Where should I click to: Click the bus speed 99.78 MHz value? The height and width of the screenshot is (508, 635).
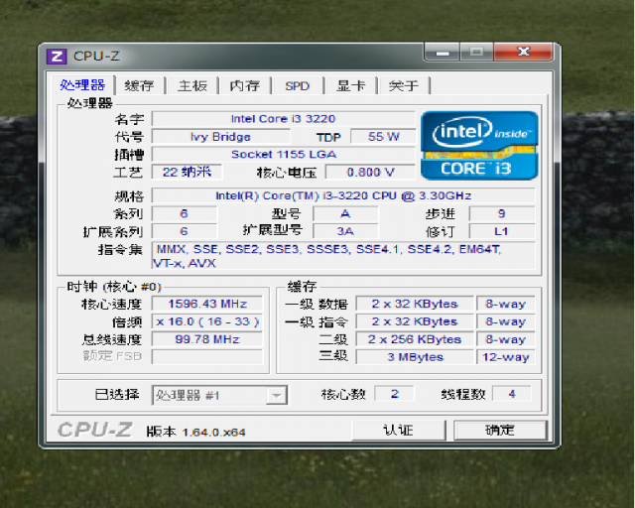tap(207, 339)
